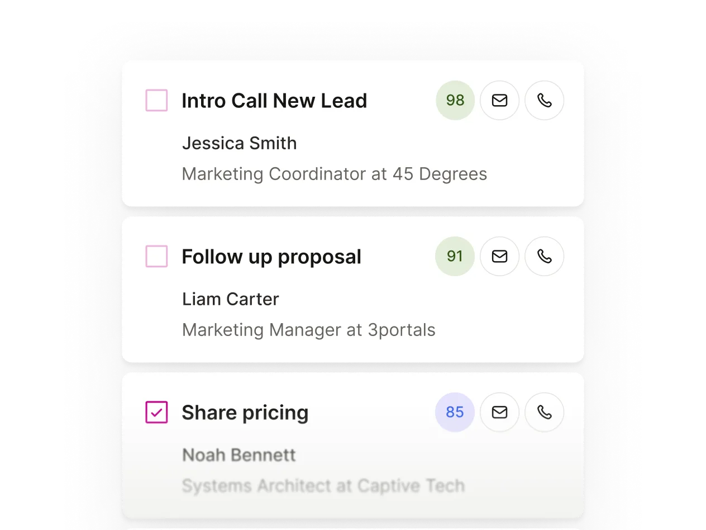This screenshot has width=706, height=530.
Task: Mark Follow up proposal as complete
Action: pos(156,256)
